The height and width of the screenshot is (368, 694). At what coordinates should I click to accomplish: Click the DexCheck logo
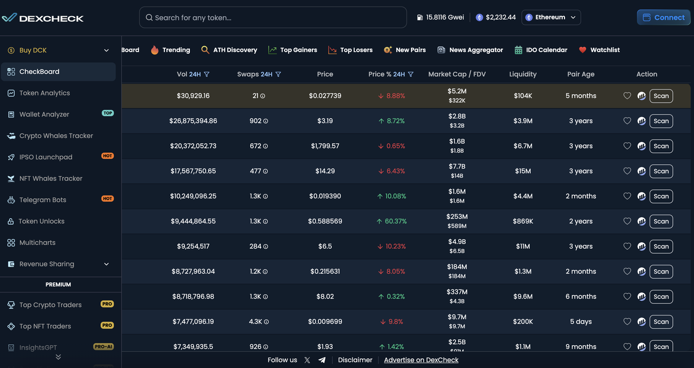coord(42,18)
